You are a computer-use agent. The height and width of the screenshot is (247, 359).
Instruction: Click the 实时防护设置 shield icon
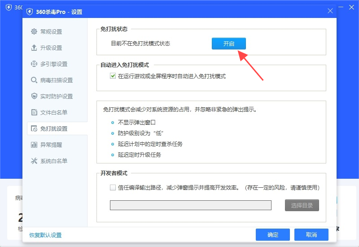[x=34, y=96]
